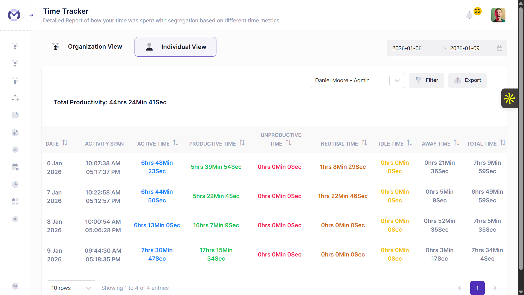Click the hexagon settings icon in the sidebar

(x=15, y=219)
